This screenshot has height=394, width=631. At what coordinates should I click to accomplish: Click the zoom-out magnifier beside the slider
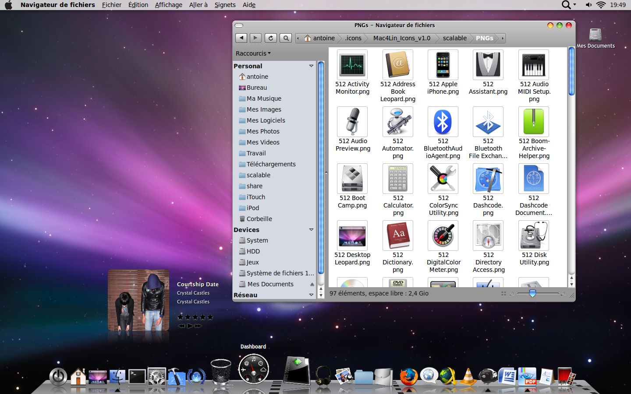click(512, 294)
